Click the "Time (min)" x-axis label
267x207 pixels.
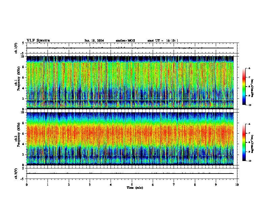[x=135, y=188]
